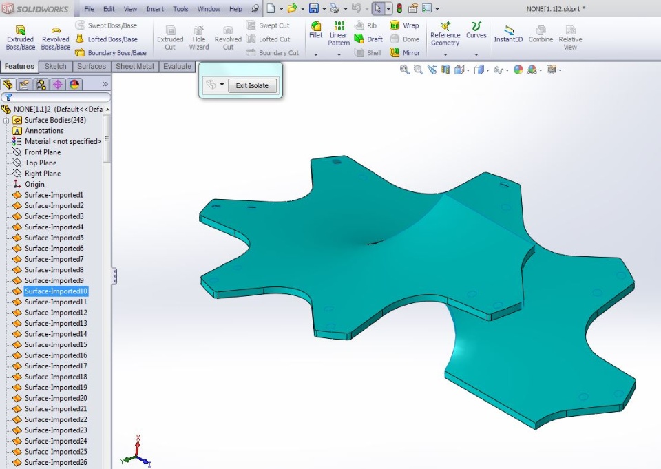Click Edit Appearance color ball icon
This screenshot has height=469, width=661.
(518, 70)
